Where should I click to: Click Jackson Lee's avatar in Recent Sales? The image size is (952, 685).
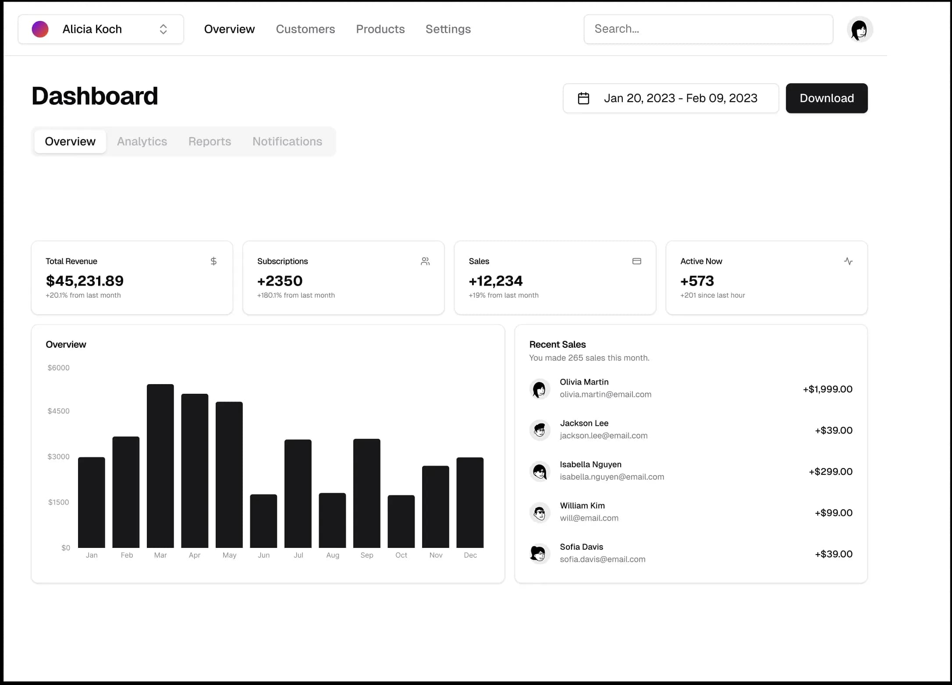pyautogui.click(x=540, y=430)
